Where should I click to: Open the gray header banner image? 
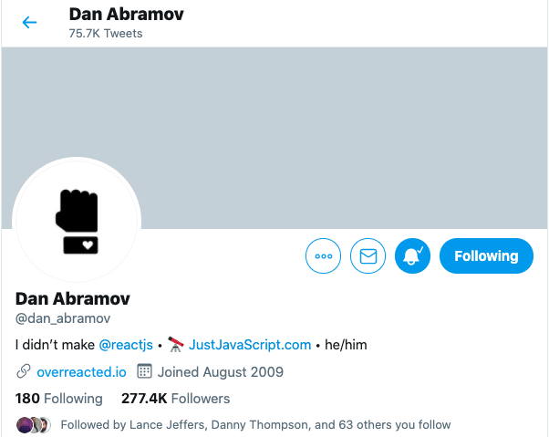point(274,138)
